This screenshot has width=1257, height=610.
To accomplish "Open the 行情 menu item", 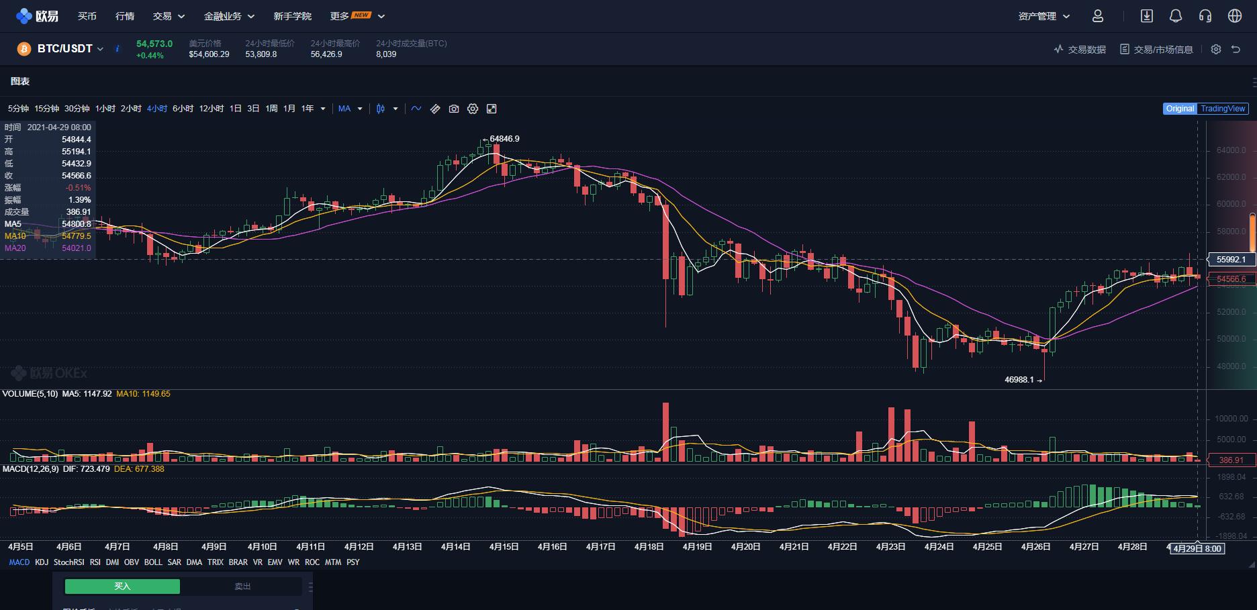I will coord(125,16).
